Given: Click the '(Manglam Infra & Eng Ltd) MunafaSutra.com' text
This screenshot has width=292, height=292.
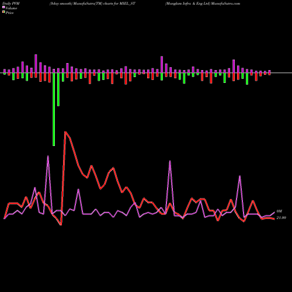Looking at the screenshot, I should point(203,4).
